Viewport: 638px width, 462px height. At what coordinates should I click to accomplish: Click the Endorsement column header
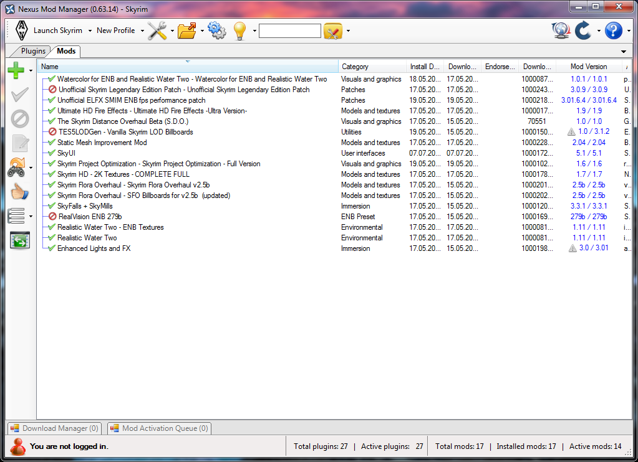coord(500,67)
